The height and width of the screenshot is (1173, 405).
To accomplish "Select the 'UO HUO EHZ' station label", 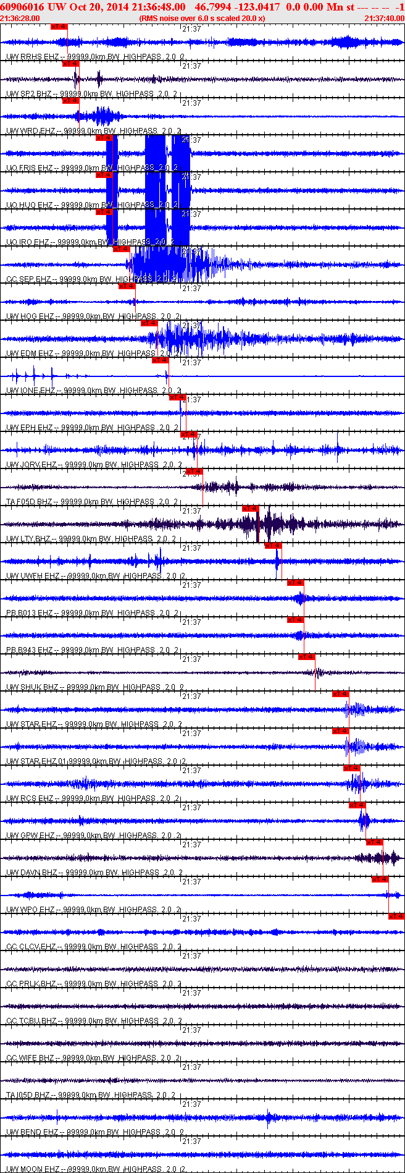I will click(x=30, y=205).
